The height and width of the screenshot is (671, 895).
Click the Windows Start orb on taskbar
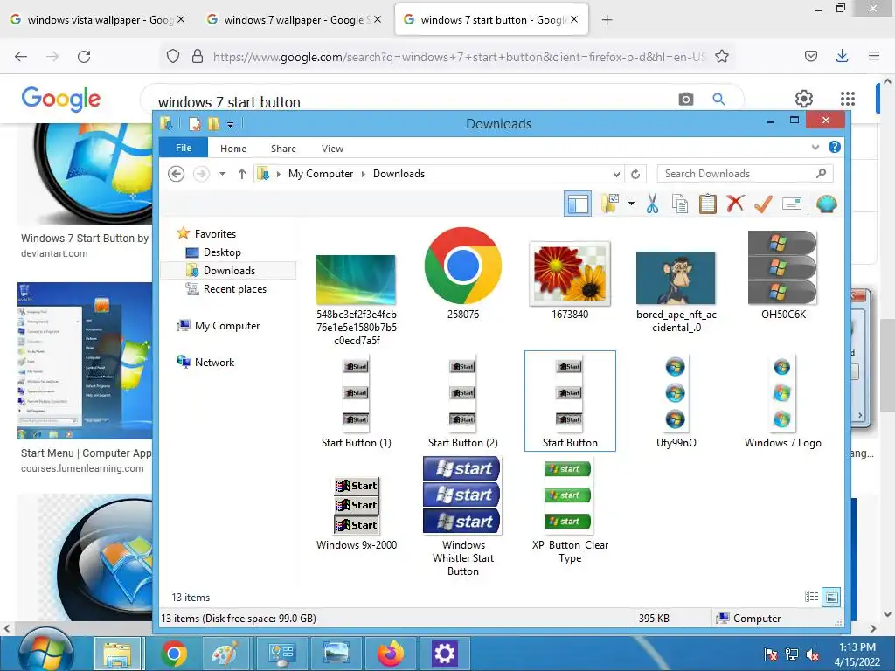pos(45,650)
